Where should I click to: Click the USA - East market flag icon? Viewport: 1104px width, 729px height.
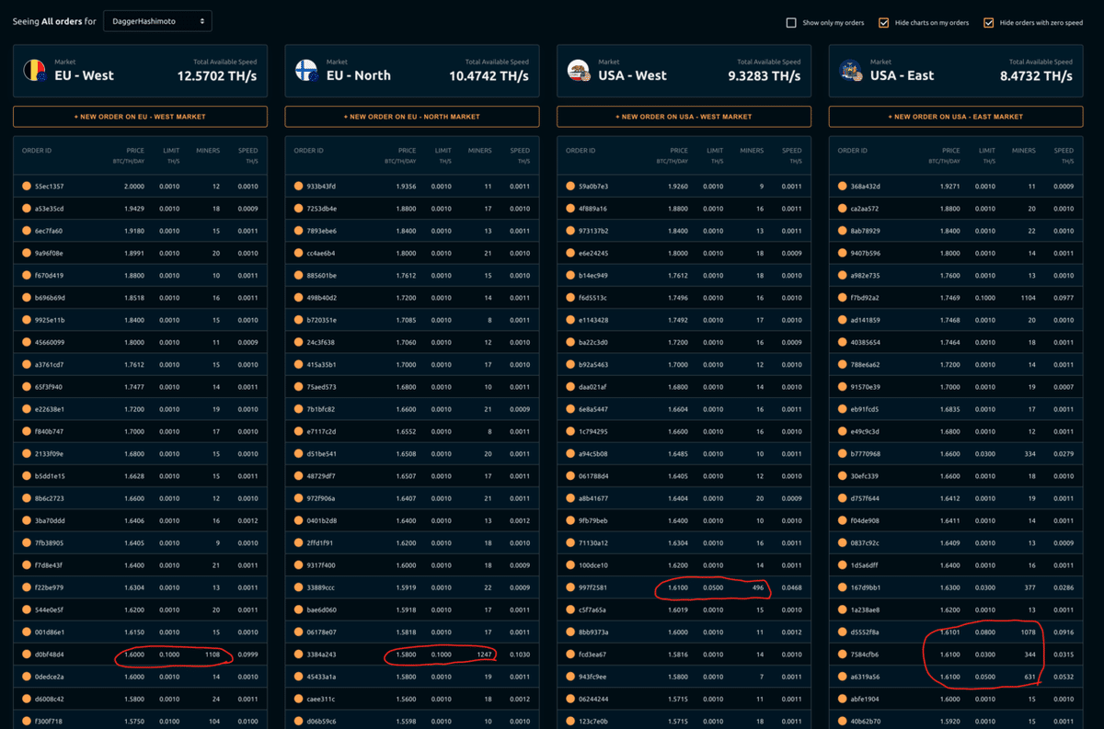(850, 71)
